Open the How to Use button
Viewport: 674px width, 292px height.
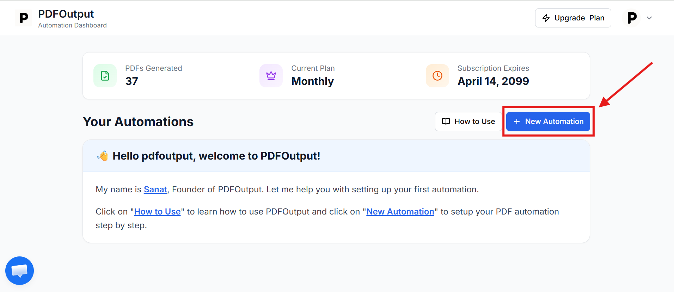[468, 122]
